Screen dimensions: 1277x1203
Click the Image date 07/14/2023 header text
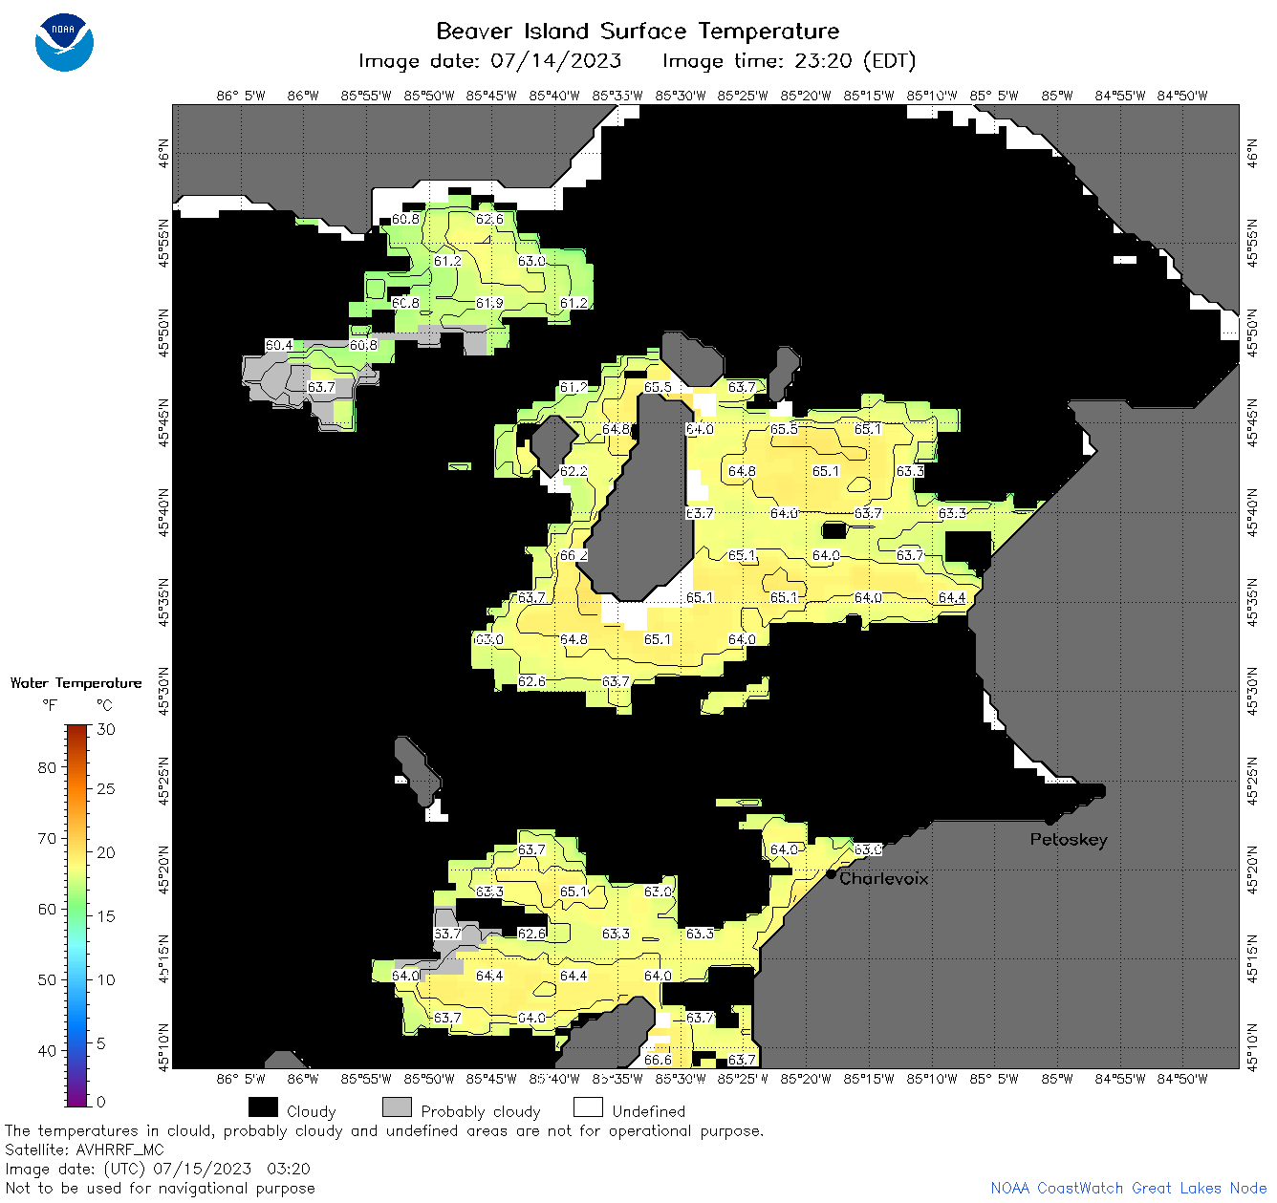point(489,61)
